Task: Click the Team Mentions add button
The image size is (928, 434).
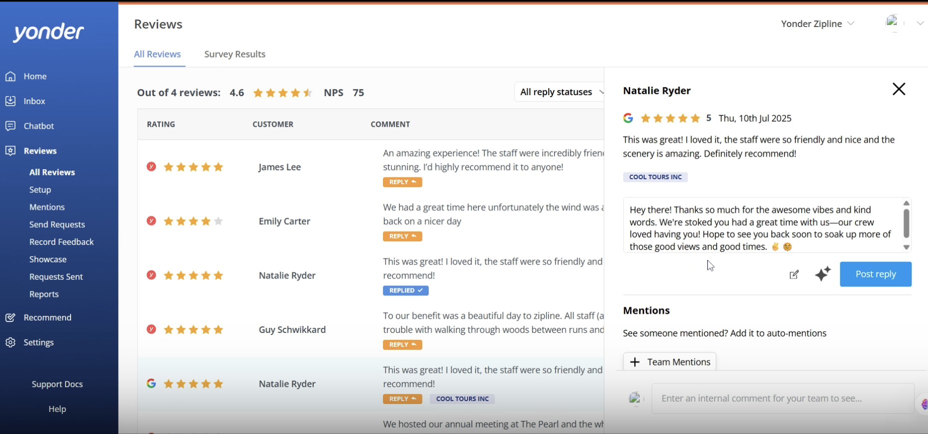Action: click(x=669, y=362)
